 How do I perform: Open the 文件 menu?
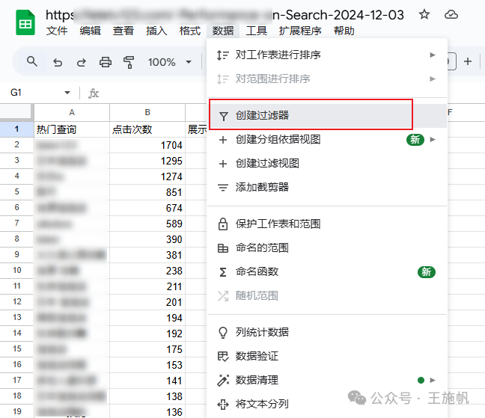pyautogui.click(x=57, y=31)
